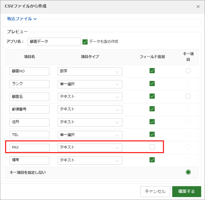This screenshot has height=200, width=205.
Task: Edit the TEL item name field
Action: [x=29, y=135]
